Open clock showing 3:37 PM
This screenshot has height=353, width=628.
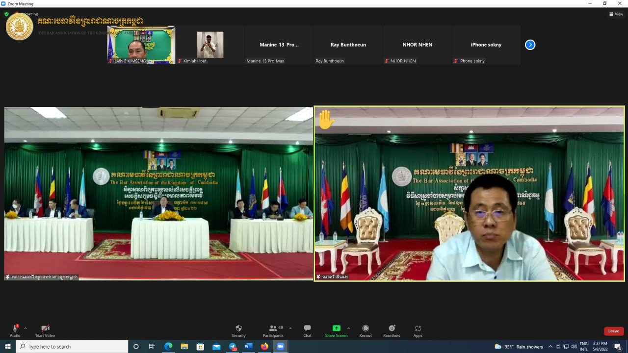[x=600, y=347]
